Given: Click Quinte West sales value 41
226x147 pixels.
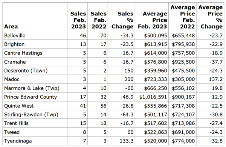Looking at the screenshot, I should pyautogui.click(x=82, y=106).
